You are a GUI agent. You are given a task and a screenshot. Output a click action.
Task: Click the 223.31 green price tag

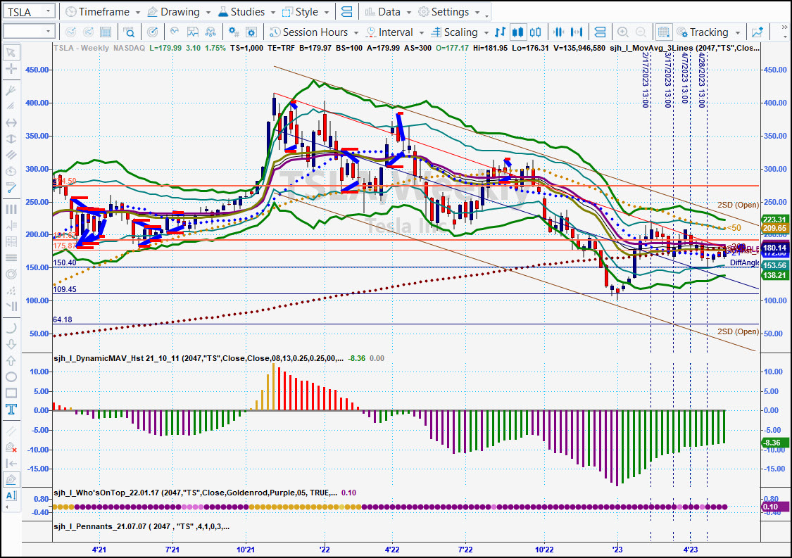click(774, 219)
